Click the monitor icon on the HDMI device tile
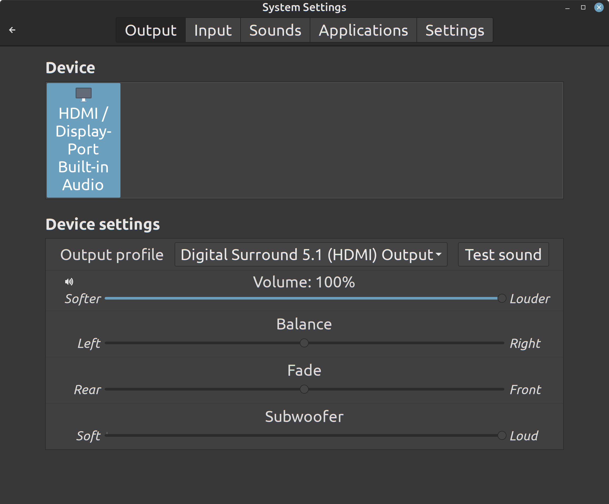609x504 pixels. (84, 95)
